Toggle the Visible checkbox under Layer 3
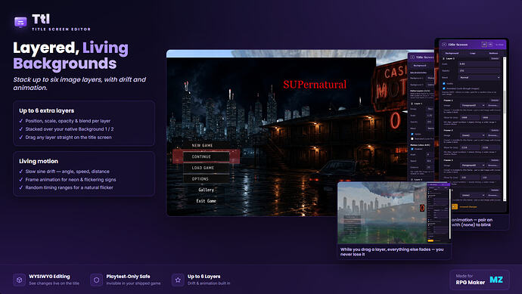The image size is (522, 294). 444,83
